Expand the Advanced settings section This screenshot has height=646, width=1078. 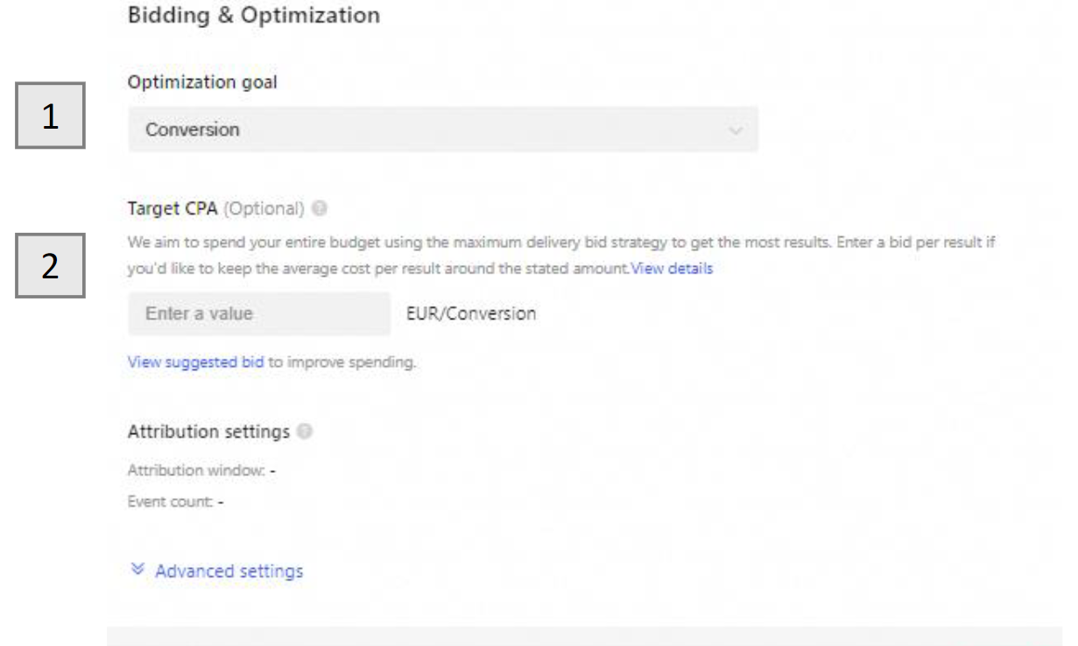coord(228,572)
